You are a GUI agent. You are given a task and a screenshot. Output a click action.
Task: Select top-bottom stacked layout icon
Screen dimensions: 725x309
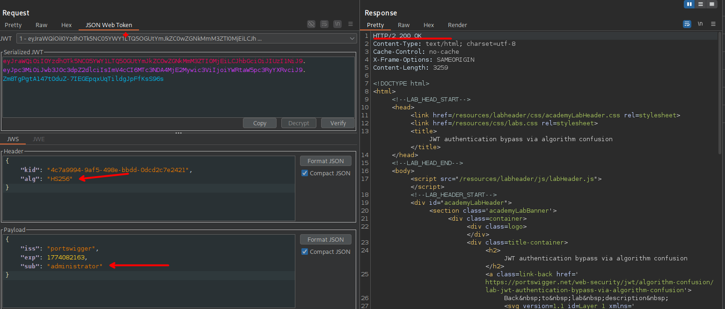[701, 4]
